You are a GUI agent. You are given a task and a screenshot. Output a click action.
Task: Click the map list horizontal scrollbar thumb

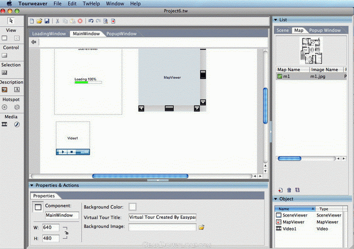click(289, 158)
